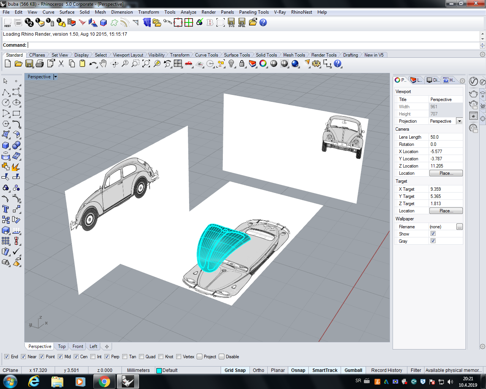This screenshot has height=389, width=486.
Task: Click the padlock Lock objects icon
Action: click(x=242, y=64)
